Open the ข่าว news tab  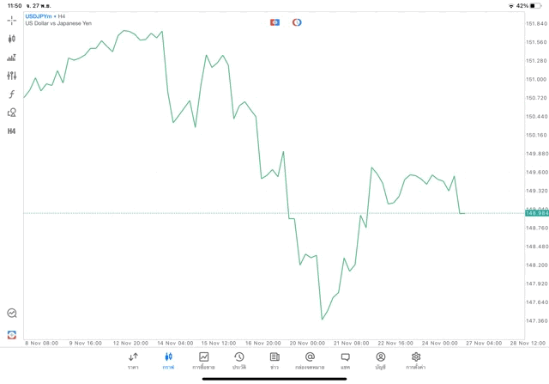(274, 360)
